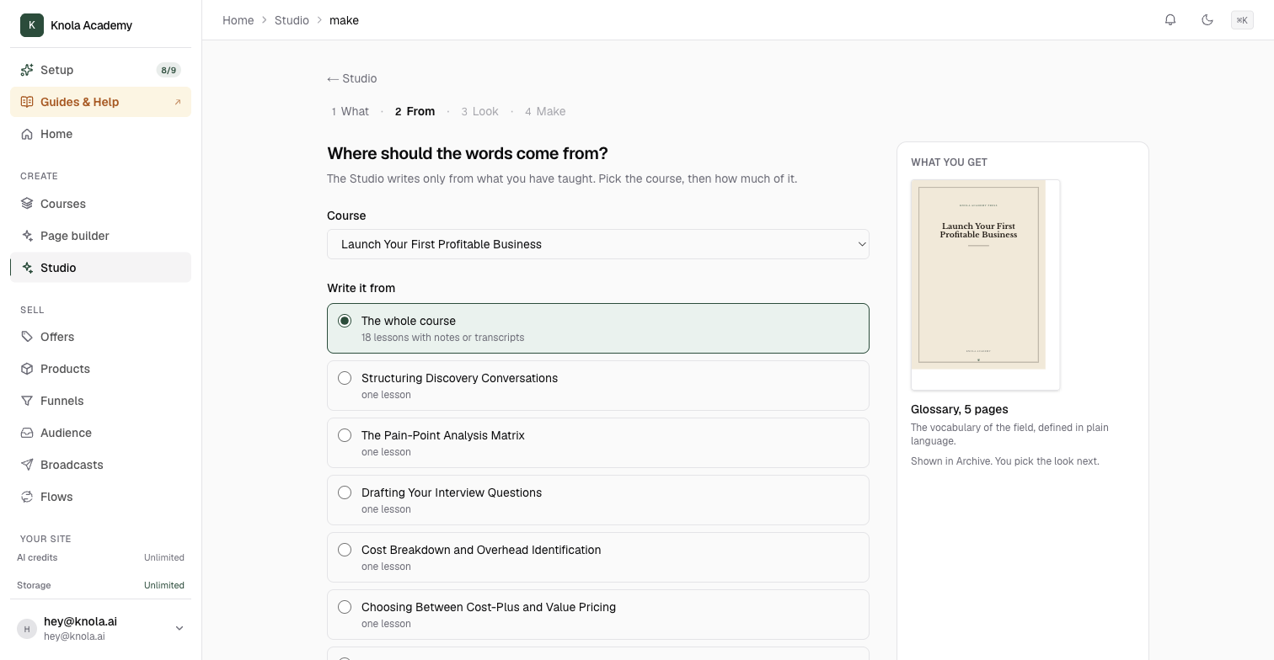Click the AI credits 'Unlimited' value

(164, 557)
